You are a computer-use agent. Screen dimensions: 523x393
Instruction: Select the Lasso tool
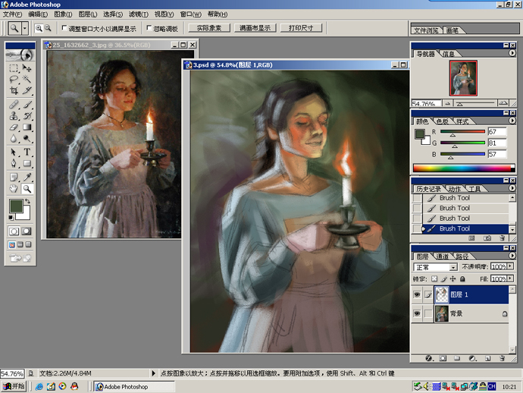click(x=14, y=79)
